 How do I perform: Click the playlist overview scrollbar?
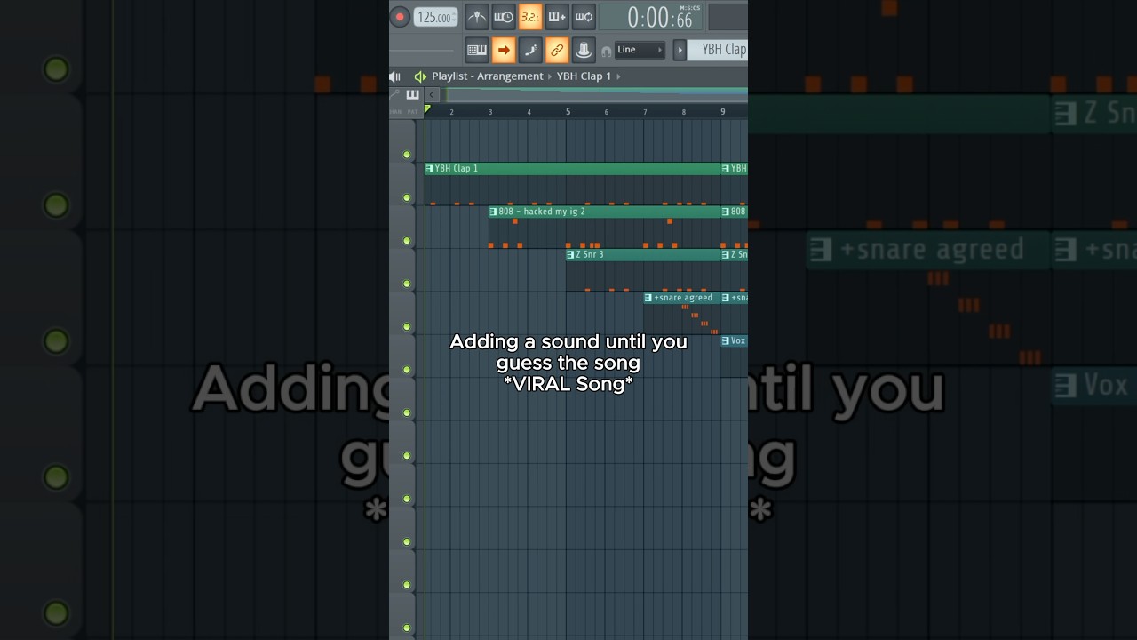pyautogui.click(x=595, y=95)
